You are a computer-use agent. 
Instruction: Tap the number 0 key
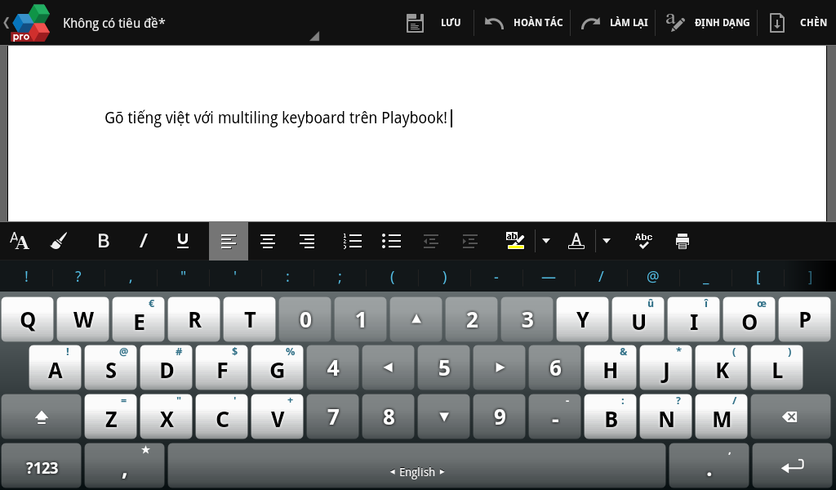click(x=305, y=319)
